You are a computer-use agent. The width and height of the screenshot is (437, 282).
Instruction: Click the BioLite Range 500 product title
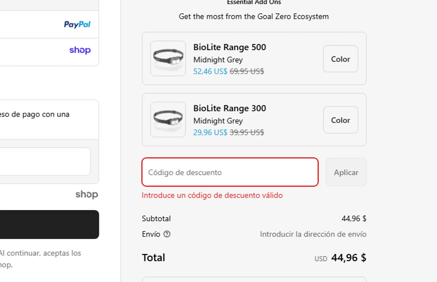pos(230,47)
